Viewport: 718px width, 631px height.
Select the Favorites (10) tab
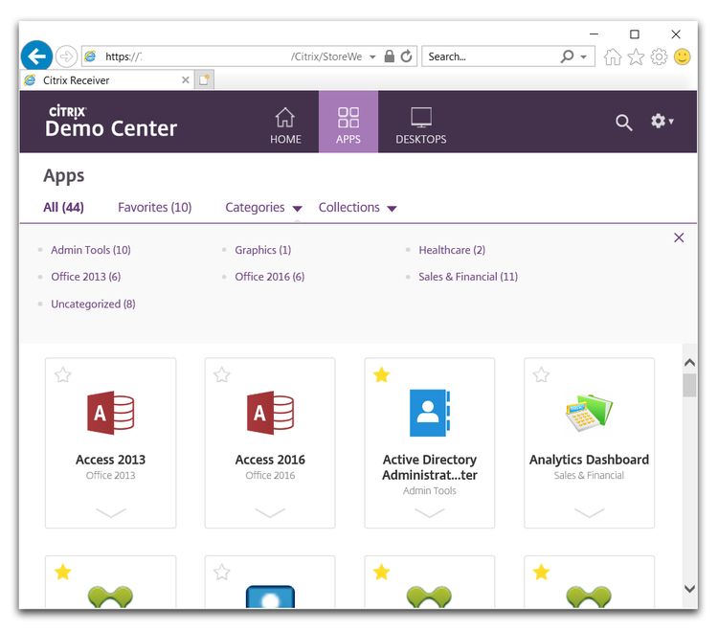(x=155, y=208)
